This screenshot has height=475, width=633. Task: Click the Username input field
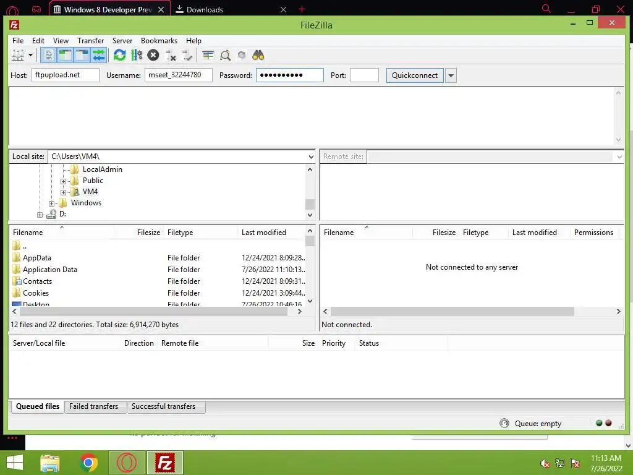(179, 75)
